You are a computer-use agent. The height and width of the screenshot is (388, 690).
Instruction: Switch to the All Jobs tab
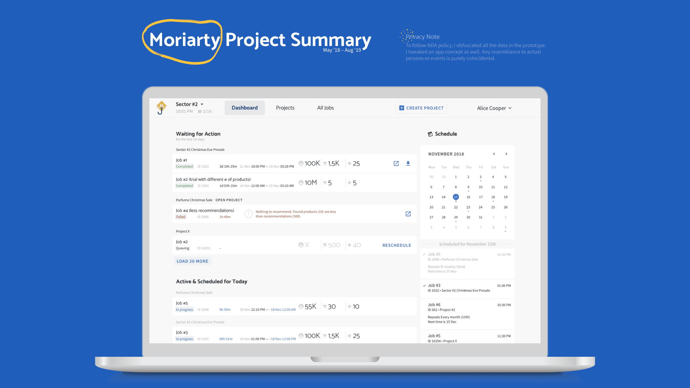point(326,107)
